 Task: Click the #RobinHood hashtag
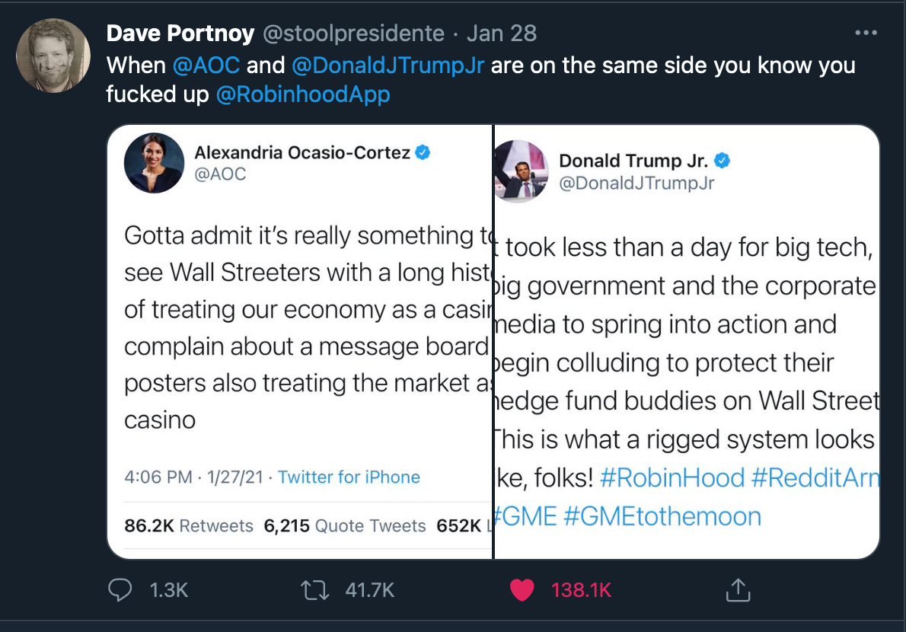click(672, 478)
